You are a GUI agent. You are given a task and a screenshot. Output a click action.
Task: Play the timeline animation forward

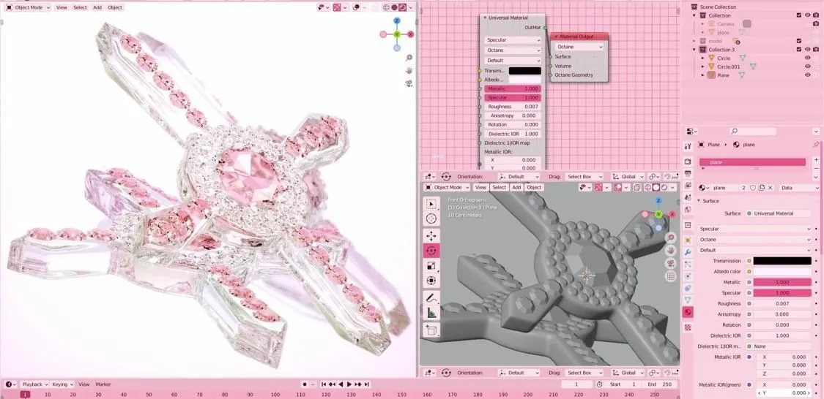(x=349, y=384)
